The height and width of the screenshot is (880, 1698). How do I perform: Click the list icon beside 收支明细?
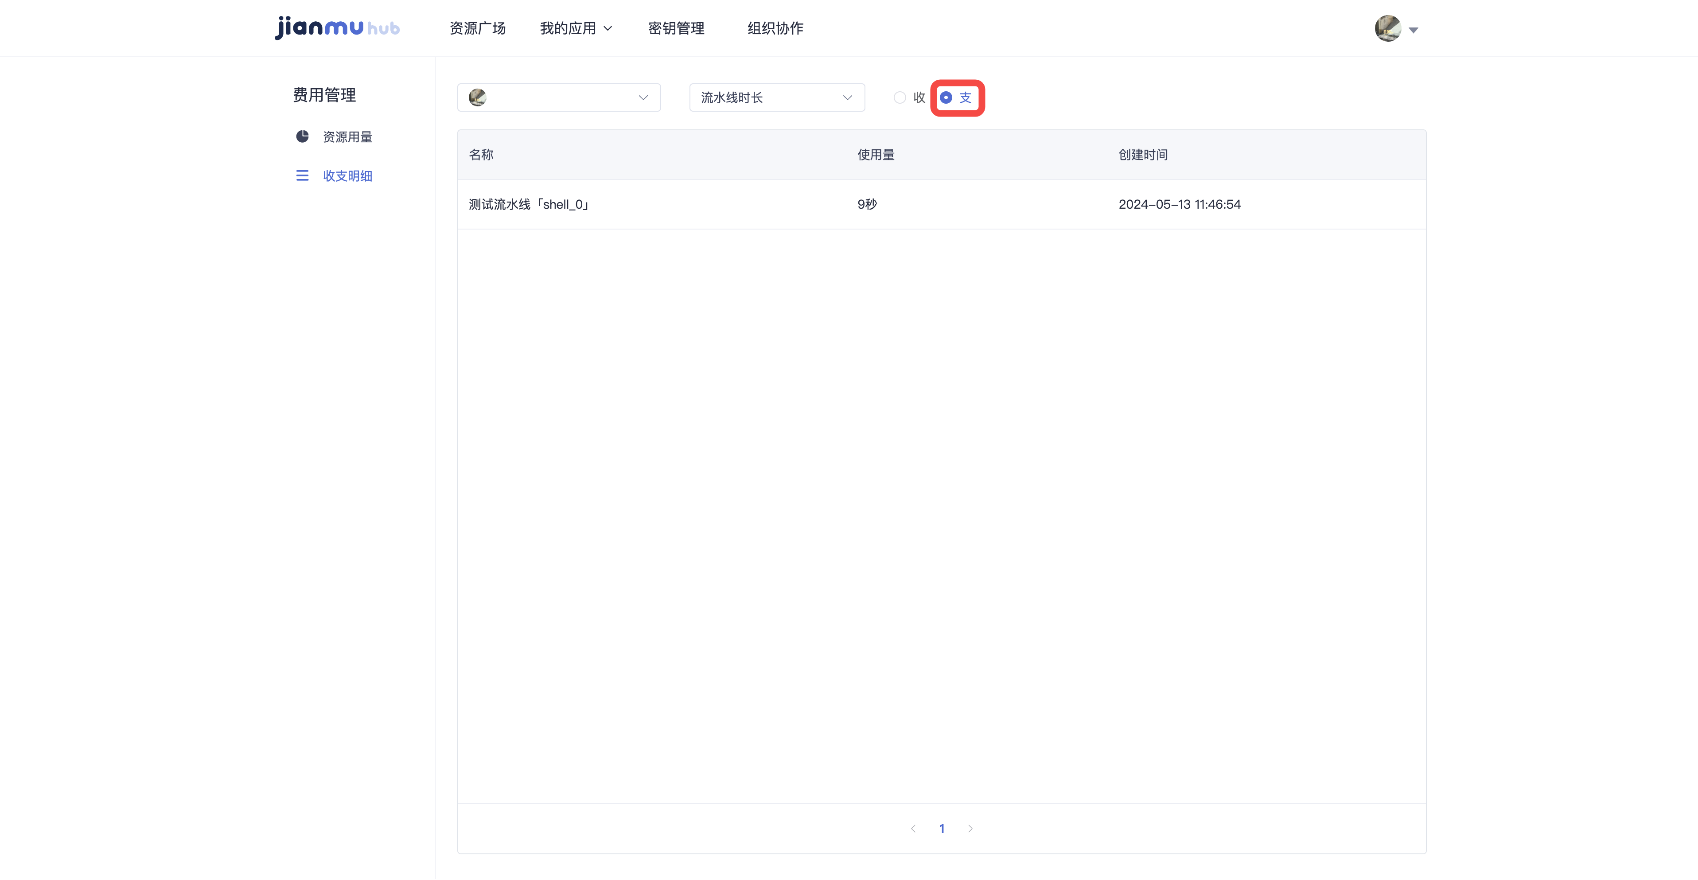tap(302, 175)
